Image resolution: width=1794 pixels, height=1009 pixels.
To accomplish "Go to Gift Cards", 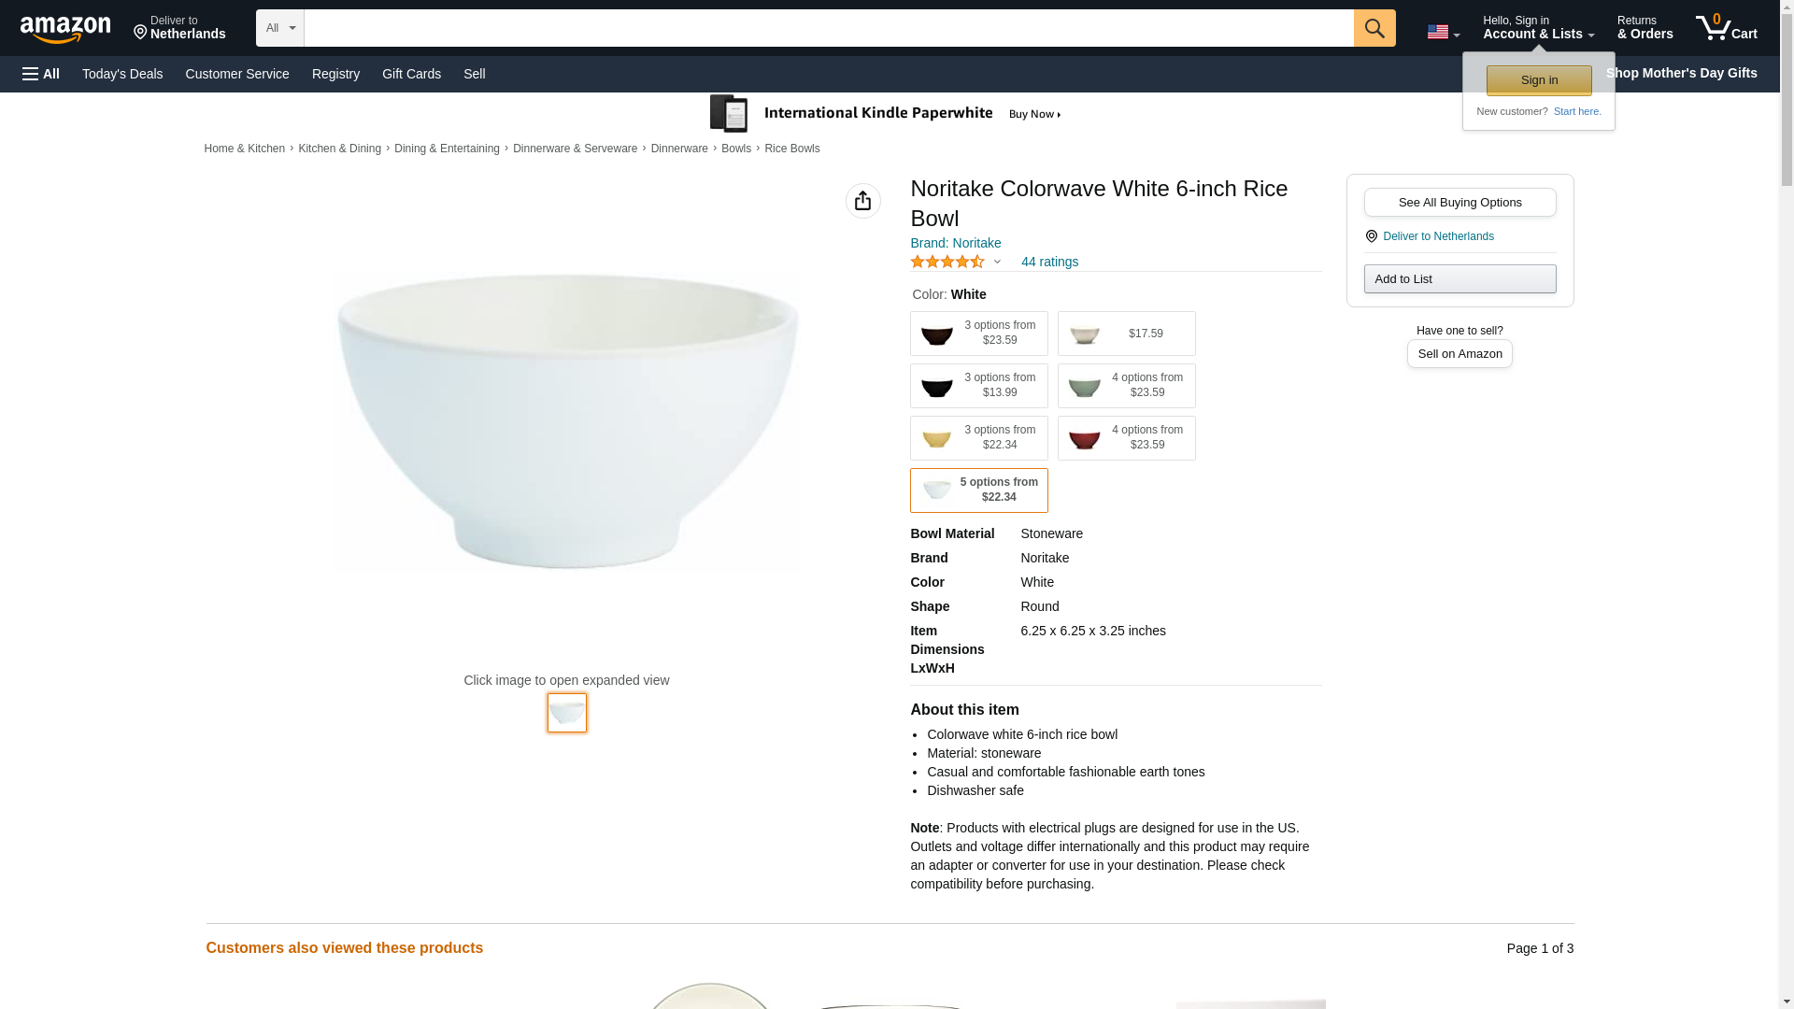I will click(x=411, y=74).
